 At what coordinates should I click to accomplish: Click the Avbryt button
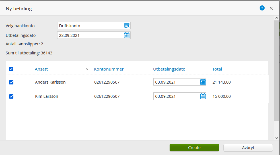coord(248,148)
